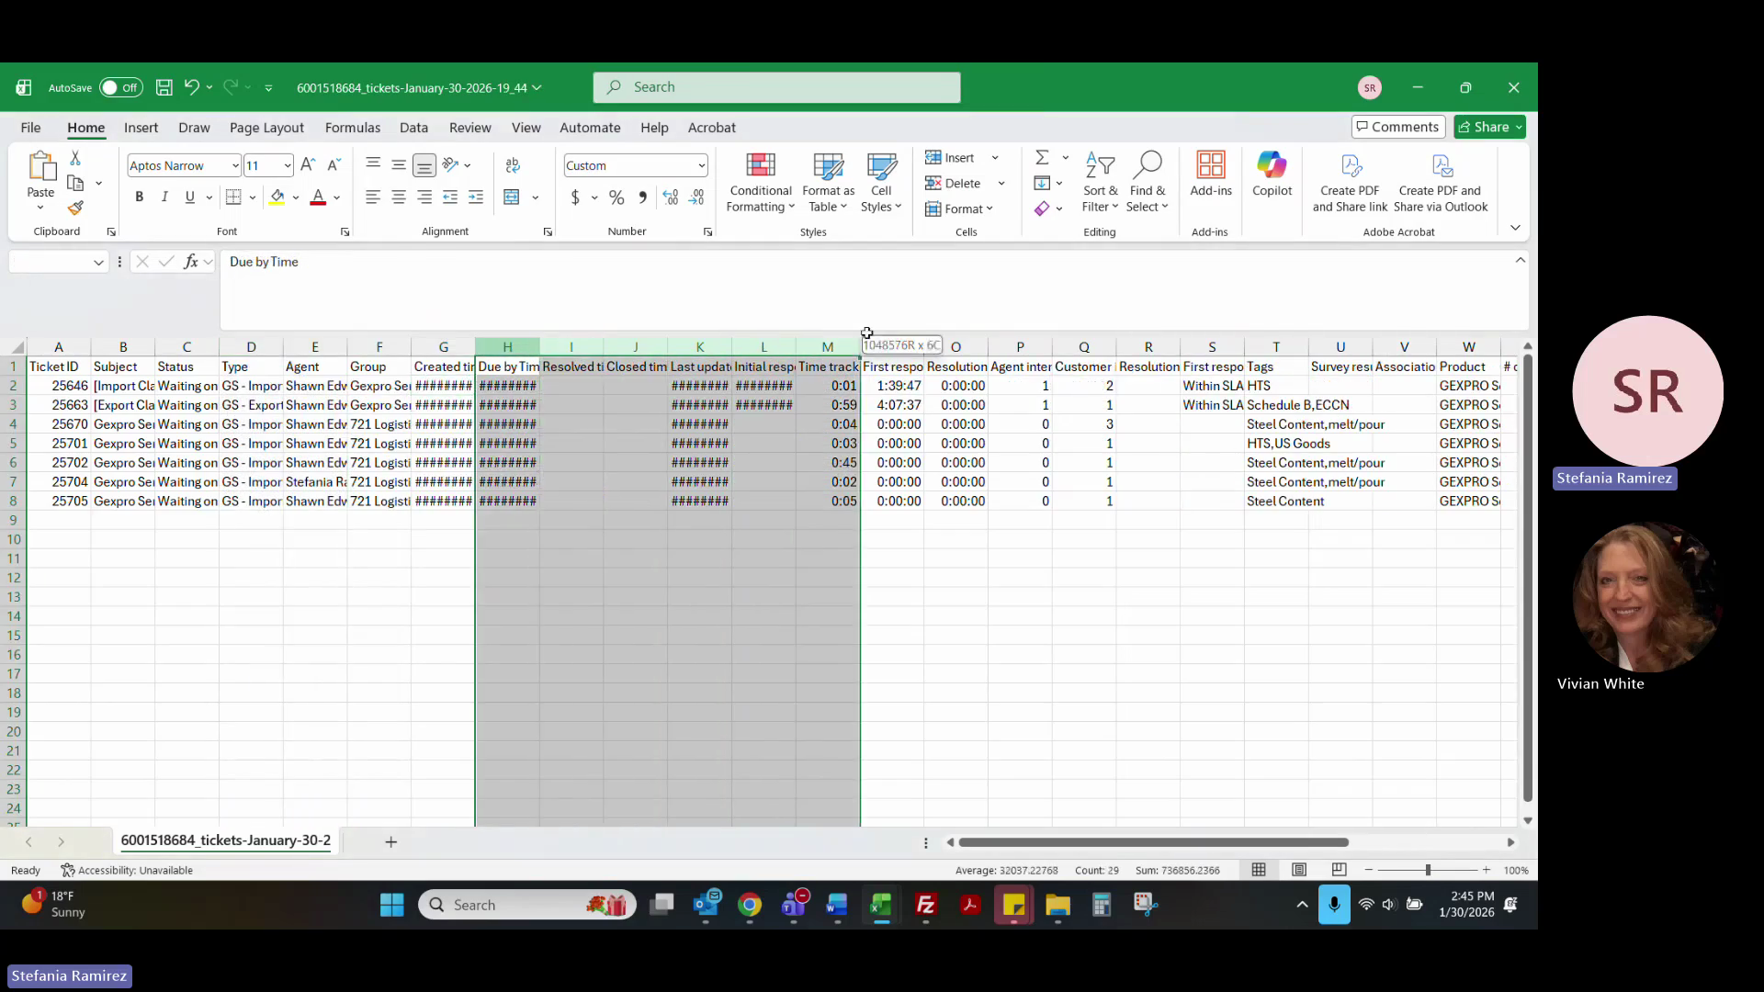Switch to Page Break Preview view
The height and width of the screenshot is (992, 1764).
[1339, 870]
